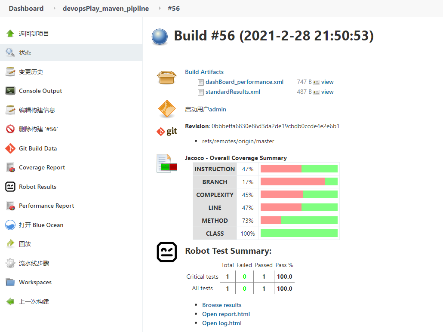443x332 pixels.
Task: Open the admin user link
Action: coord(218,109)
